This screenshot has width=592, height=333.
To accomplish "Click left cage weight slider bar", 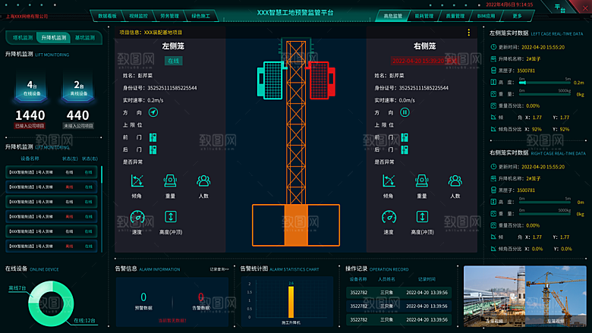I will pyautogui.click(x=545, y=94).
